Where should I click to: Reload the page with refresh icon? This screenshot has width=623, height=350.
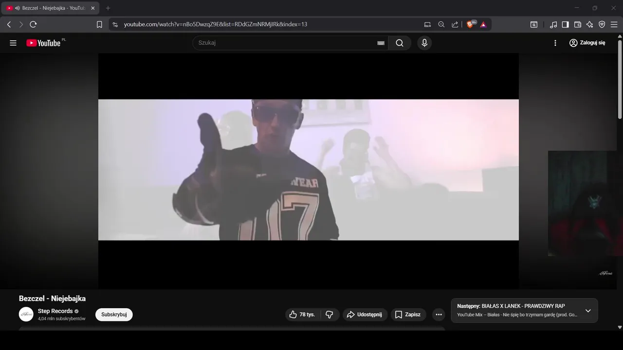(33, 24)
